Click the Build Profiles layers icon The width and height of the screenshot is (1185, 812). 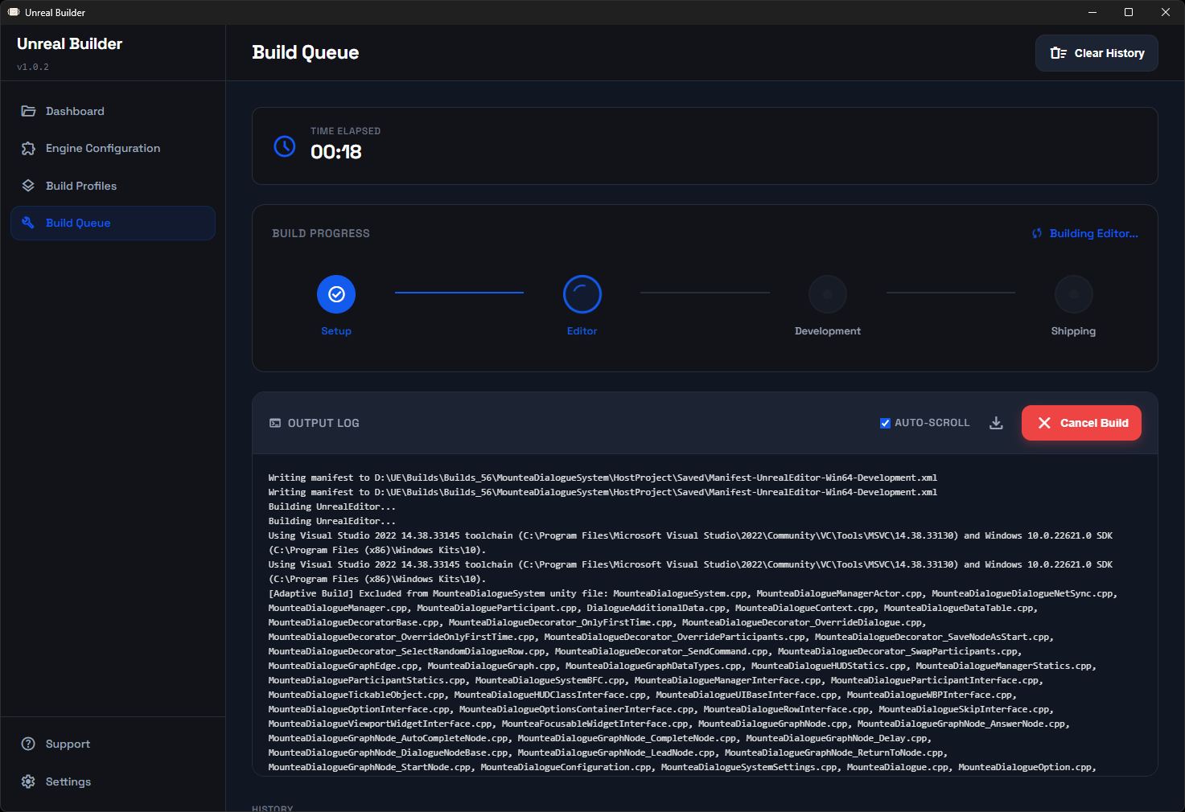coord(28,186)
